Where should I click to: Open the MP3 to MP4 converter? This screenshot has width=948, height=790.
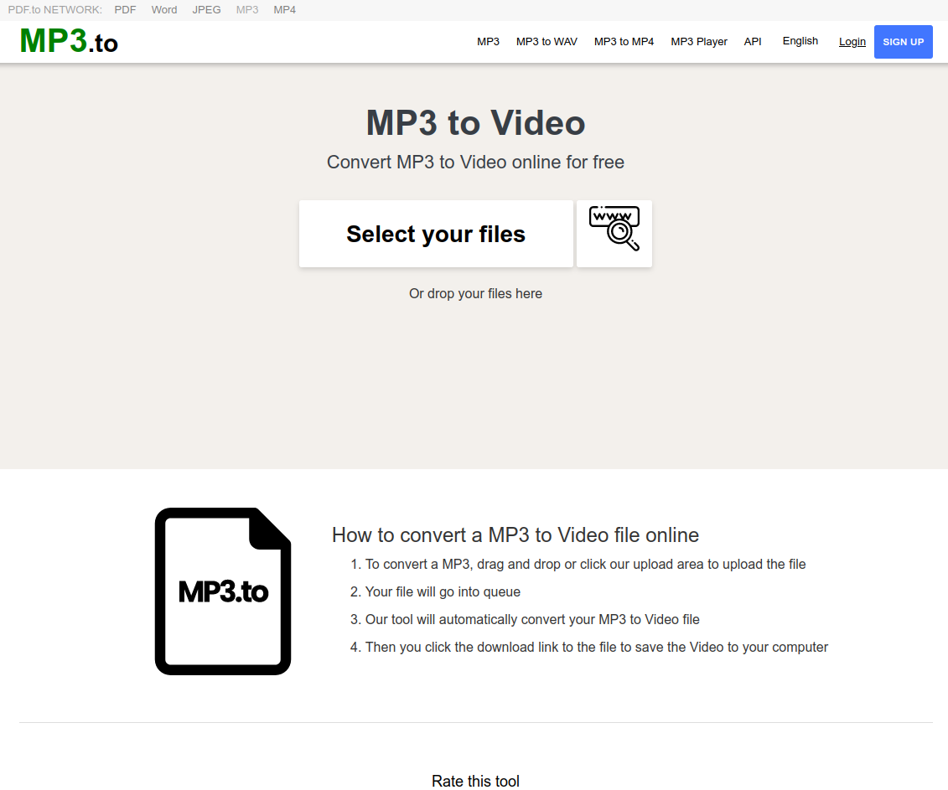click(x=624, y=41)
